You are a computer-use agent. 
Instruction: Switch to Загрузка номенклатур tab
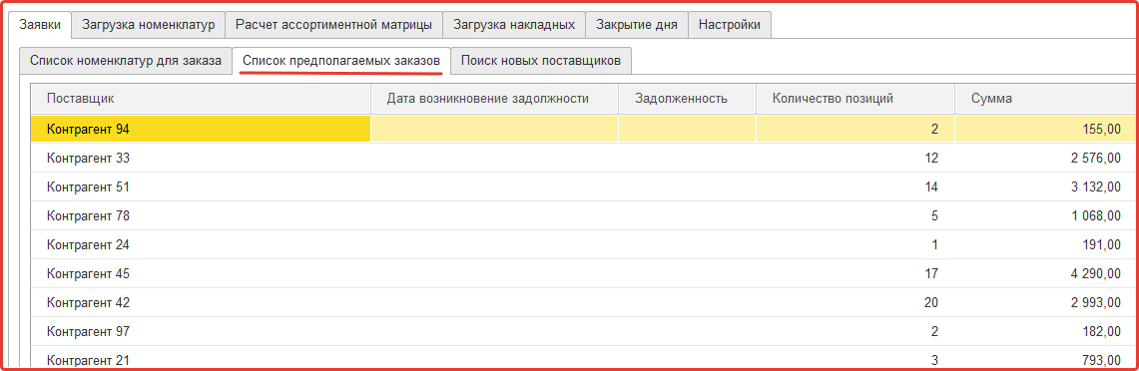click(x=148, y=25)
